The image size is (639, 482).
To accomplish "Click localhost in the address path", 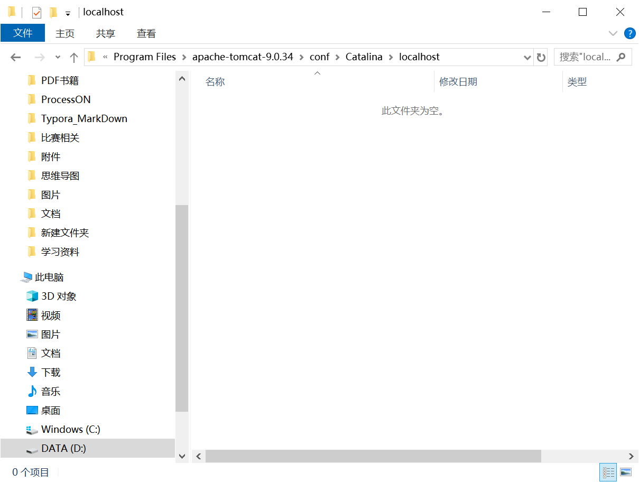I will (419, 57).
